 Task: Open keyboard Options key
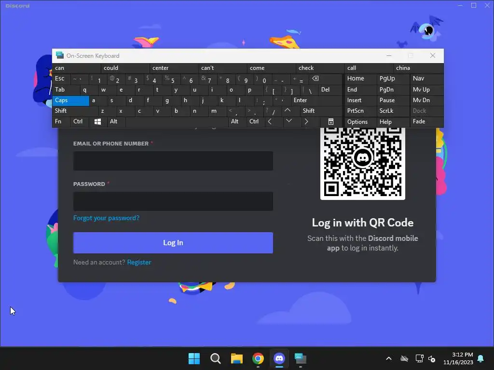(361, 121)
